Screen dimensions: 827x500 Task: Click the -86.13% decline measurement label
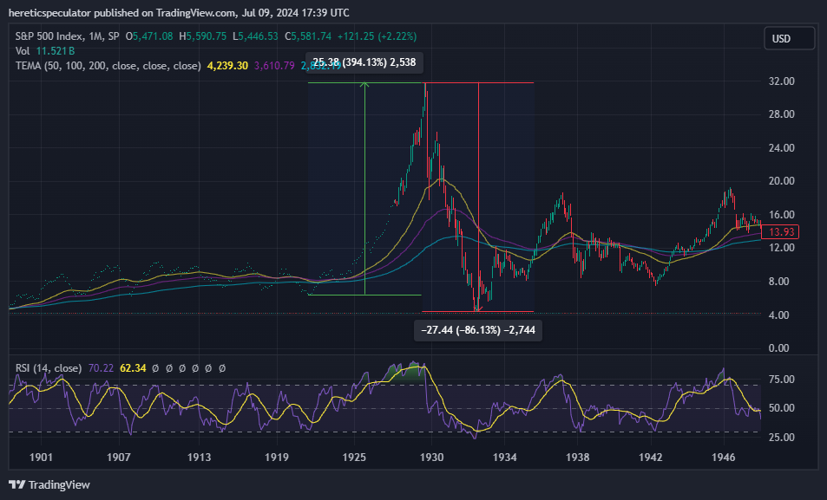click(478, 330)
